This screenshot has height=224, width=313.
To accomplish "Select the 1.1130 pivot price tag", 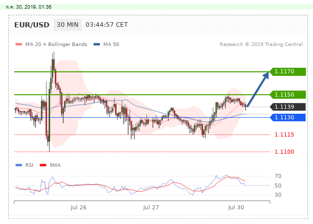I will coord(288,117).
